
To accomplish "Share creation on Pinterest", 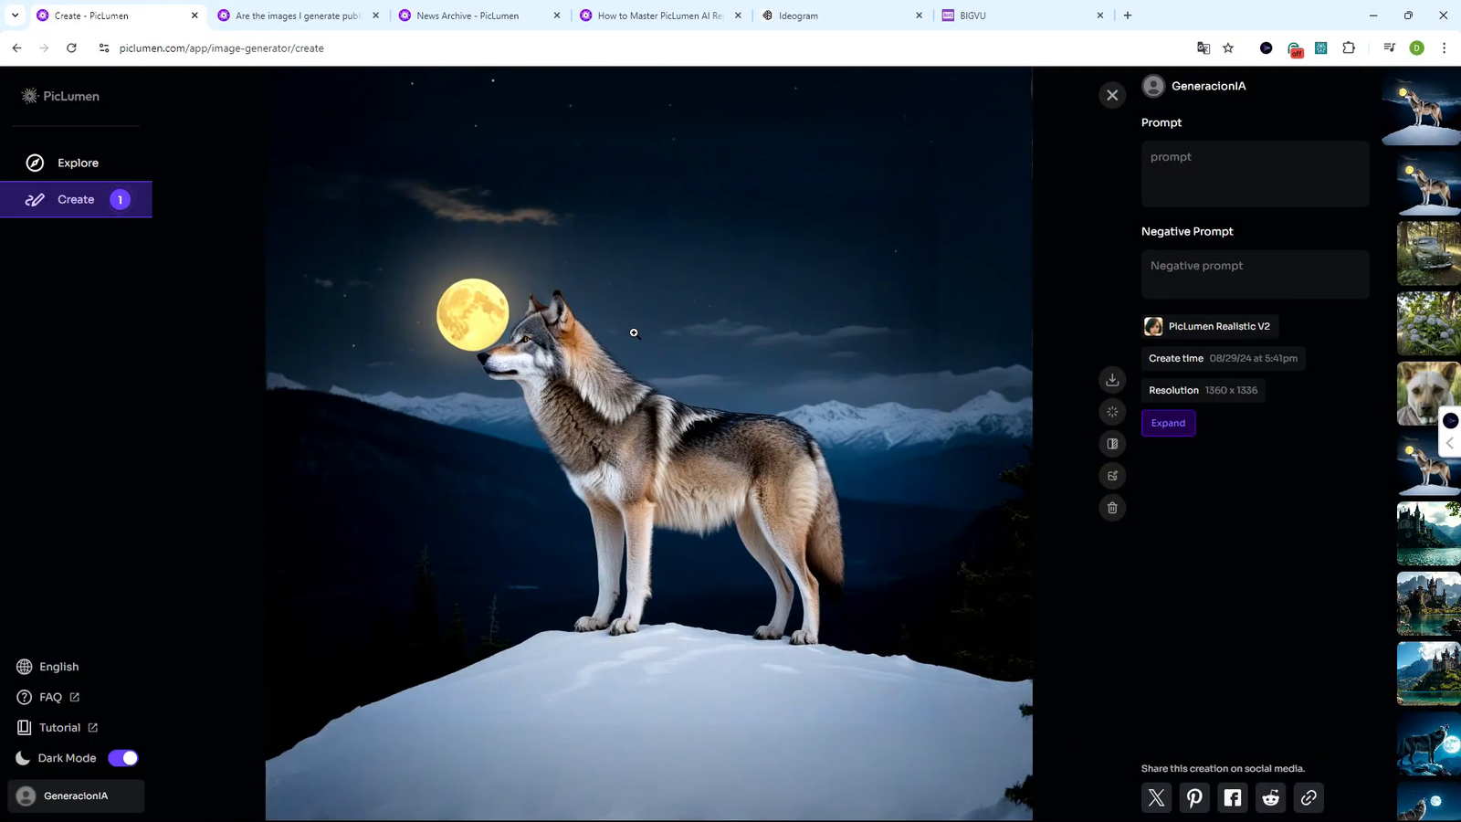I will pyautogui.click(x=1194, y=797).
